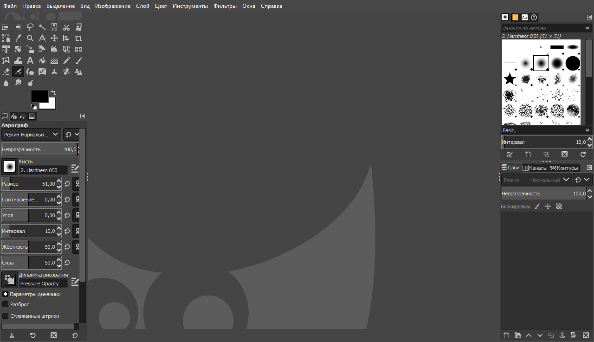Select the Dodge/Burn tool
The width and height of the screenshot is (594, 342).
click(30, 83)
